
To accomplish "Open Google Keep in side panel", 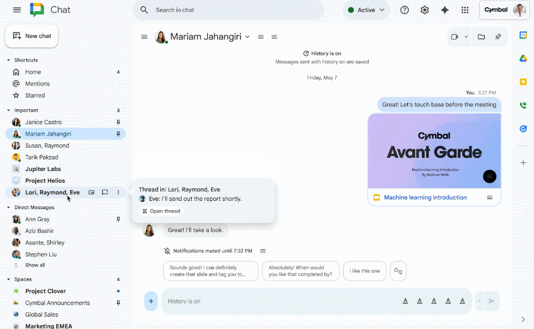I will [x=523, y=82].
